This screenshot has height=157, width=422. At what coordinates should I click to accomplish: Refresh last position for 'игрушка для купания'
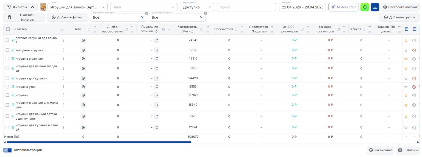pyautogui.click(x=157, y=78)
